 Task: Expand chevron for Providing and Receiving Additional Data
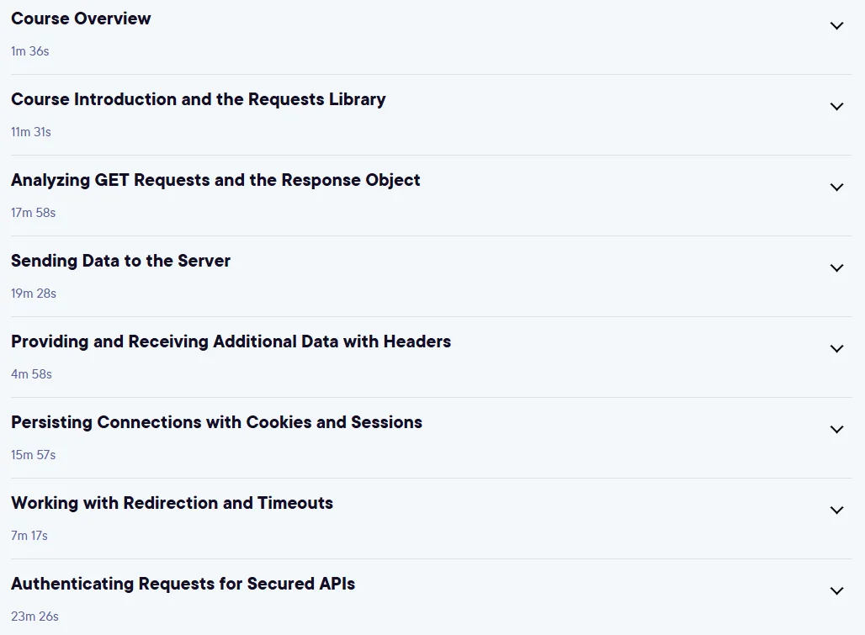point(837,349)
